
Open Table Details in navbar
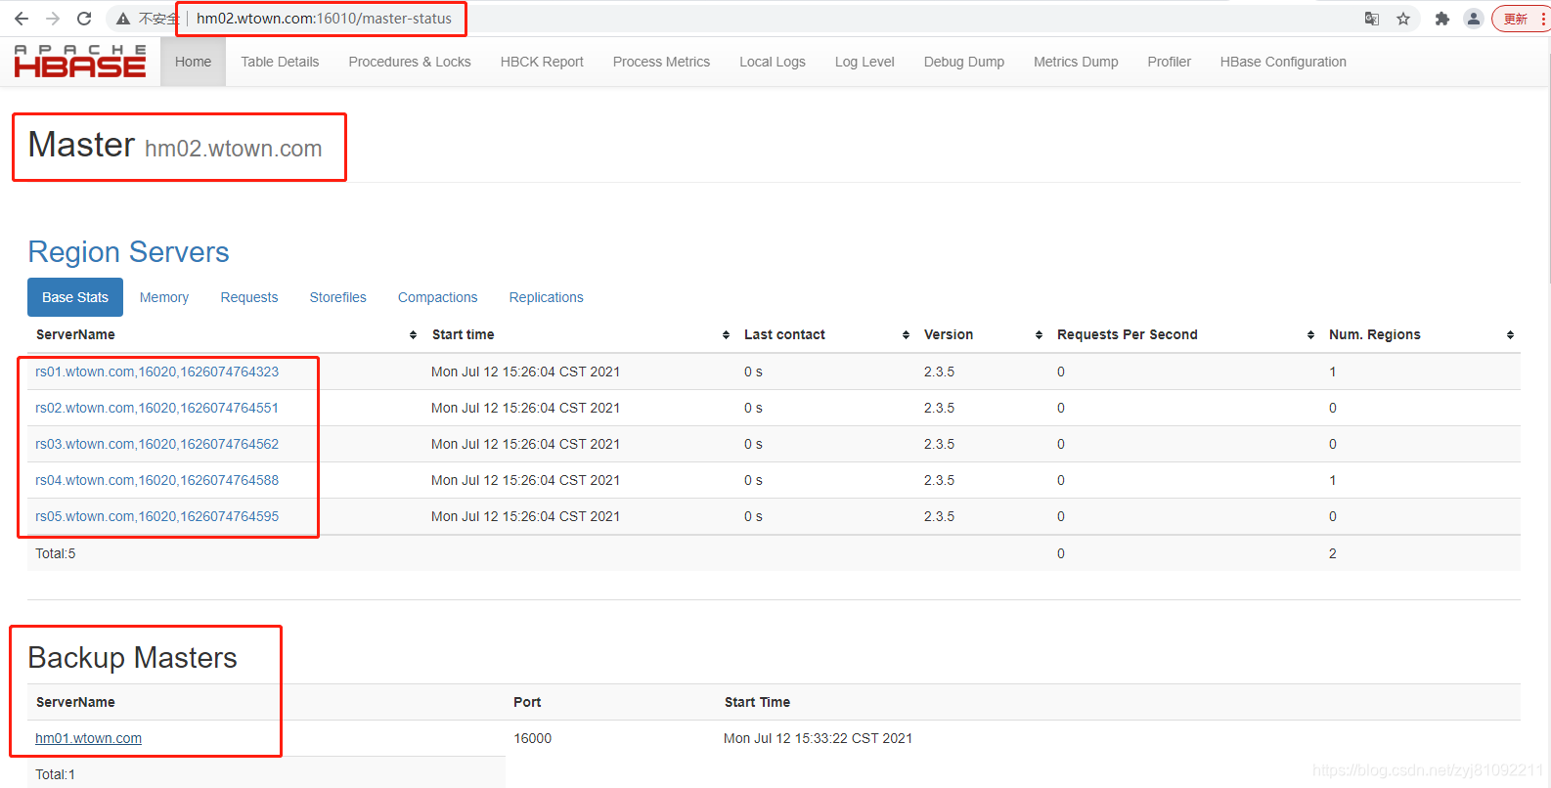[x=280, y=62]
